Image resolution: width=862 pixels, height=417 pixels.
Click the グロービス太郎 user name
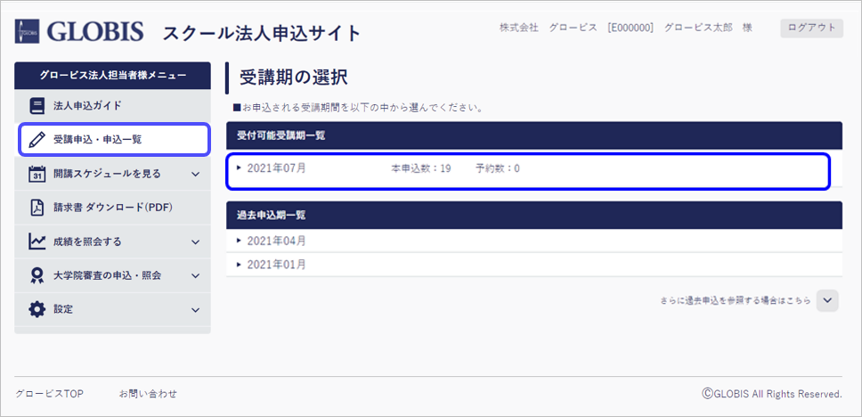click(x=698, y=28)
